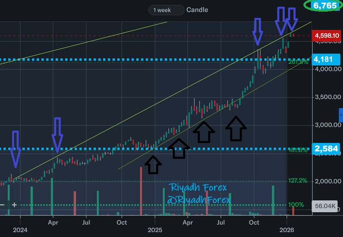
Task: Select the 127.2% Fibonacci level label
Action: pyautogui.click(x=298, y=180)
